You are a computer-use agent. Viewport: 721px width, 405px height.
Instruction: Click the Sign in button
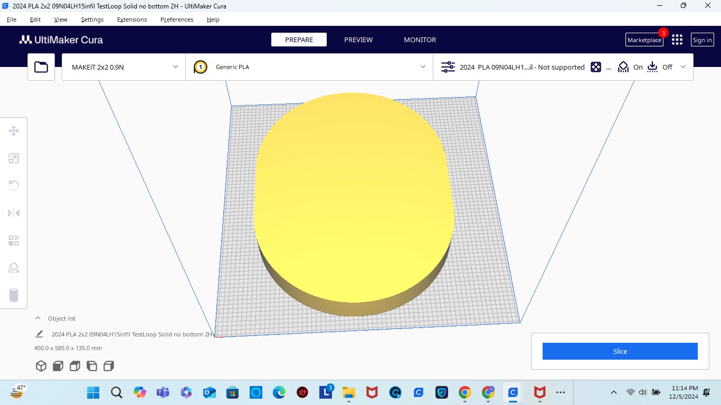tap(702, 40)
